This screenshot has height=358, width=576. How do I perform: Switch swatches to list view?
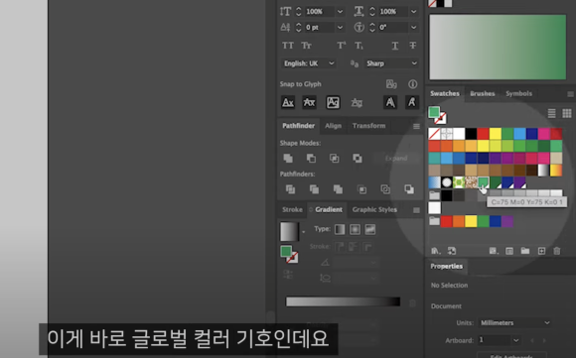(x=552, y=113)
